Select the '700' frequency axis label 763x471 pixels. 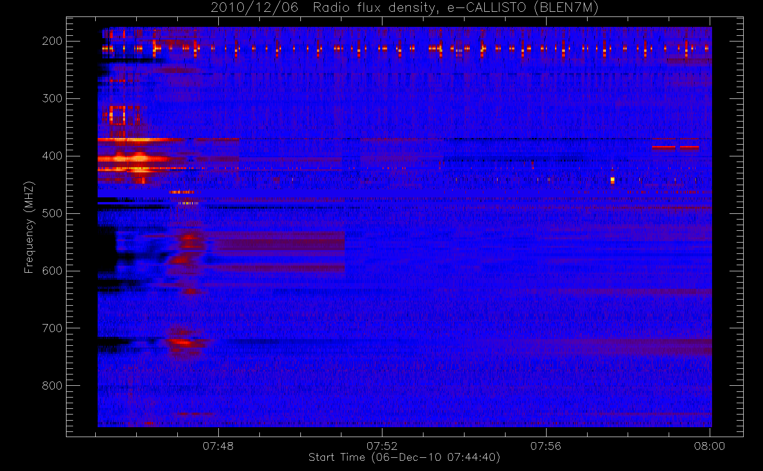click(52, 328)
